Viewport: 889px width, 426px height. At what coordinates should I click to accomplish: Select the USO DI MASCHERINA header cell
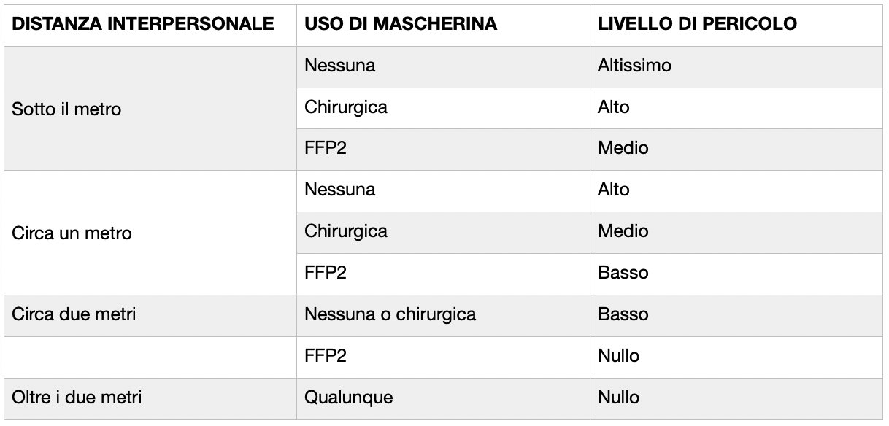coord(401,24)
